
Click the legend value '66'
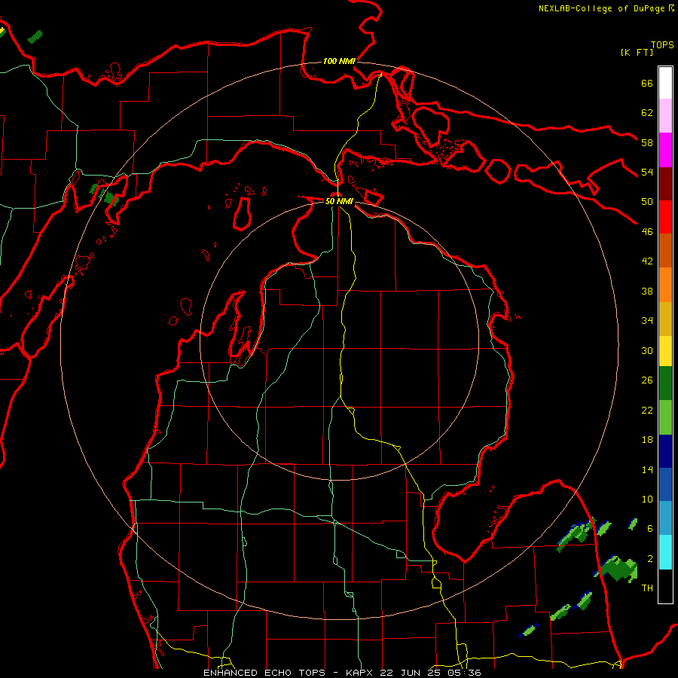[647, 83]
